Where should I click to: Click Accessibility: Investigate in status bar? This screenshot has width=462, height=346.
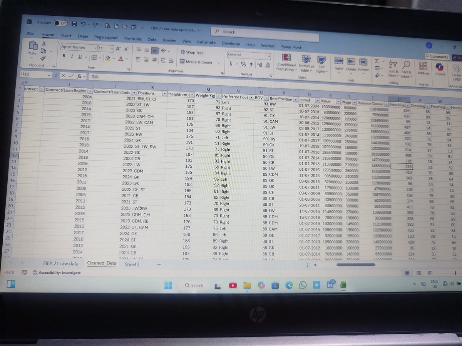[57, 273]
